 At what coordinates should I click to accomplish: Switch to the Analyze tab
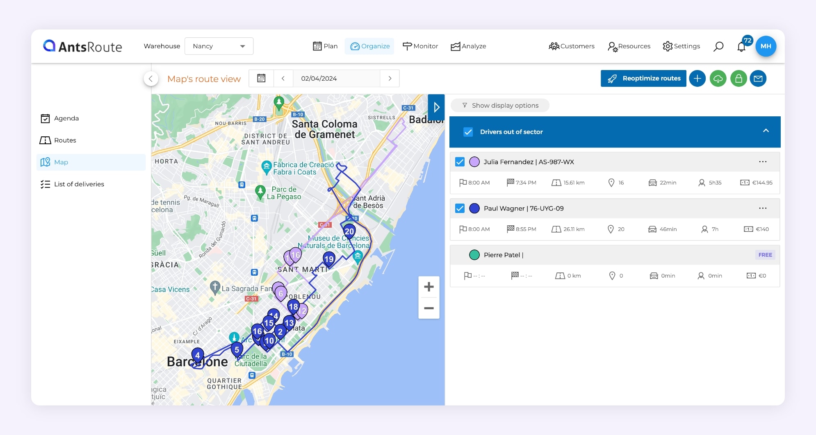coord(468,46)
